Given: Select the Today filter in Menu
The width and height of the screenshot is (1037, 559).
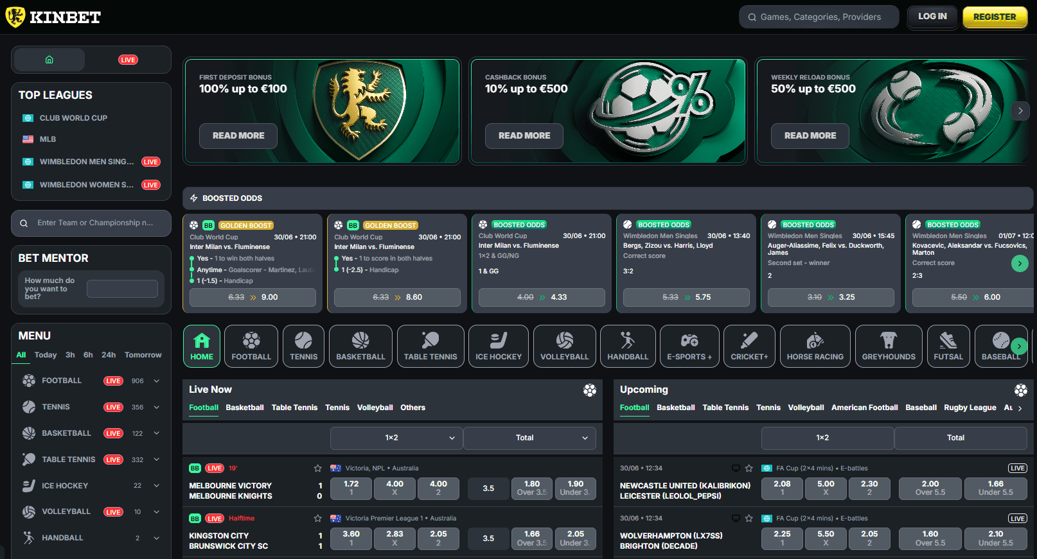Looking at the screenshot, I should (x=46, y=355).
